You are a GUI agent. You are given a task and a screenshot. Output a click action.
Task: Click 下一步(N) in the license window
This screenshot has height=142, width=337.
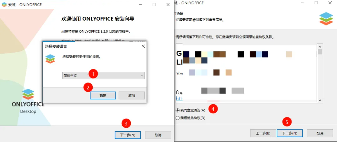click(290, 133)
